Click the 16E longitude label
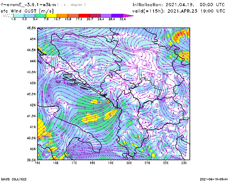Screen dimensions: 234x181 56,163
